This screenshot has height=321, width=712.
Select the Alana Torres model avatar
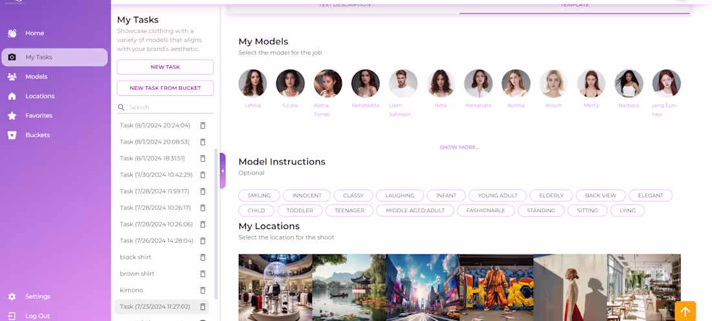pyautogui.click(x=328, y=83)
